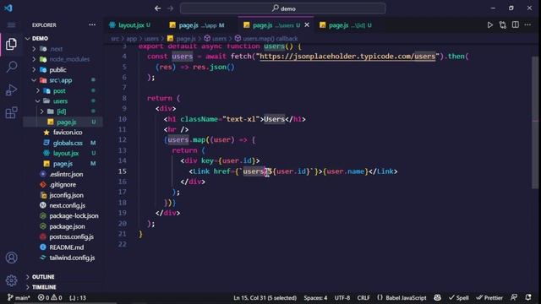
Task: Go back with the left arrow
Action: click(158, 8)
